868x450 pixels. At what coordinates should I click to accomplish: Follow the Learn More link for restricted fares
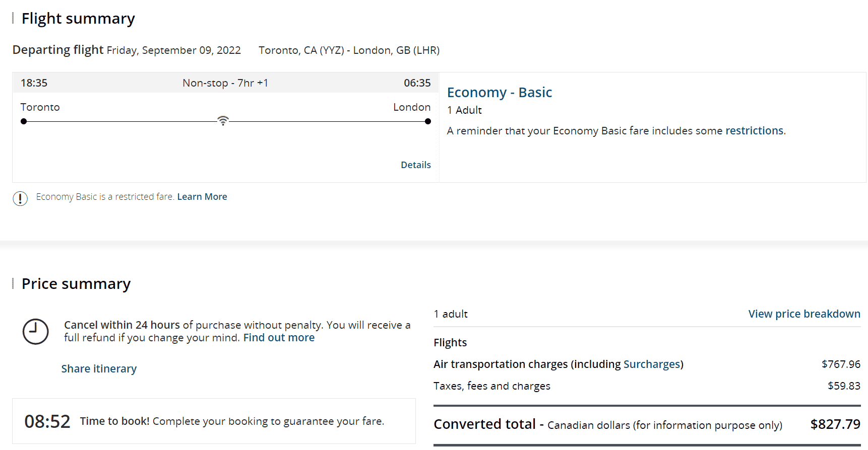[202, 197]
